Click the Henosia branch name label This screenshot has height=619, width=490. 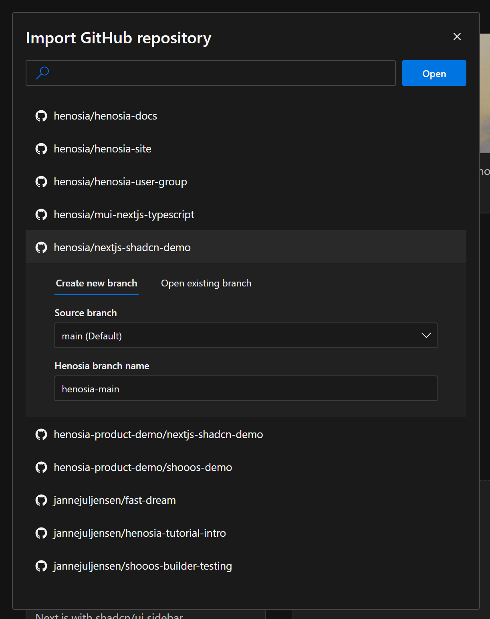(102, 366)
